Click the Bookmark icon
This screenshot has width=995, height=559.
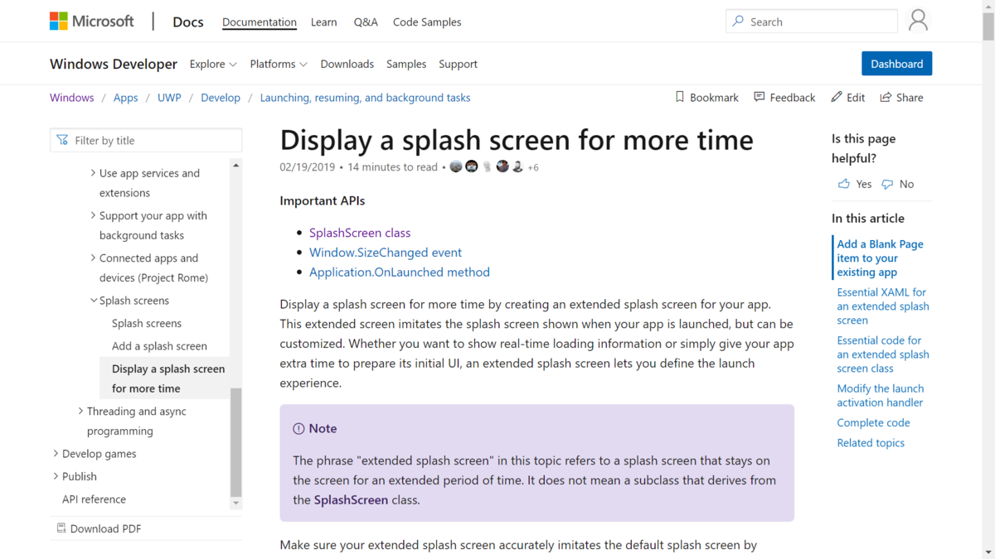pyautogui.click(x=680, y=97)
